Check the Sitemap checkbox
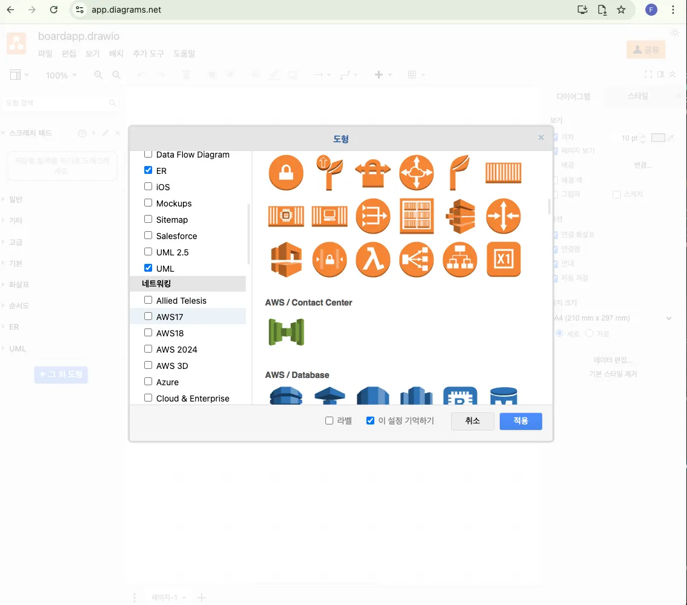 click(x=148, y=219)
